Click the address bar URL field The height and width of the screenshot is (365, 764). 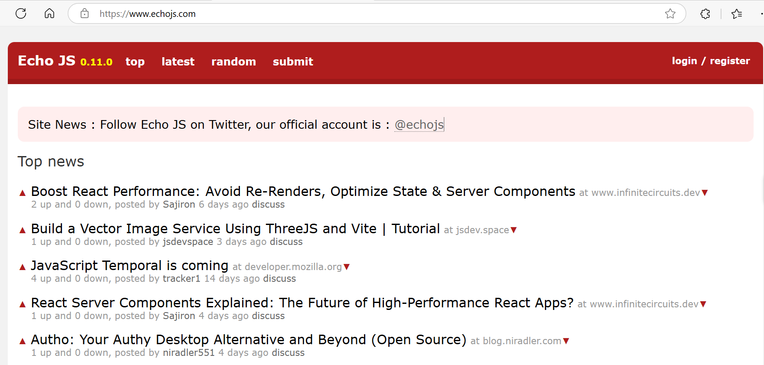pos(347,14)
